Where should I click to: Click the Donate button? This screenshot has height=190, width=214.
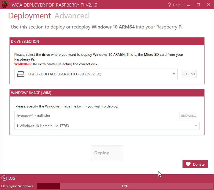195,164
